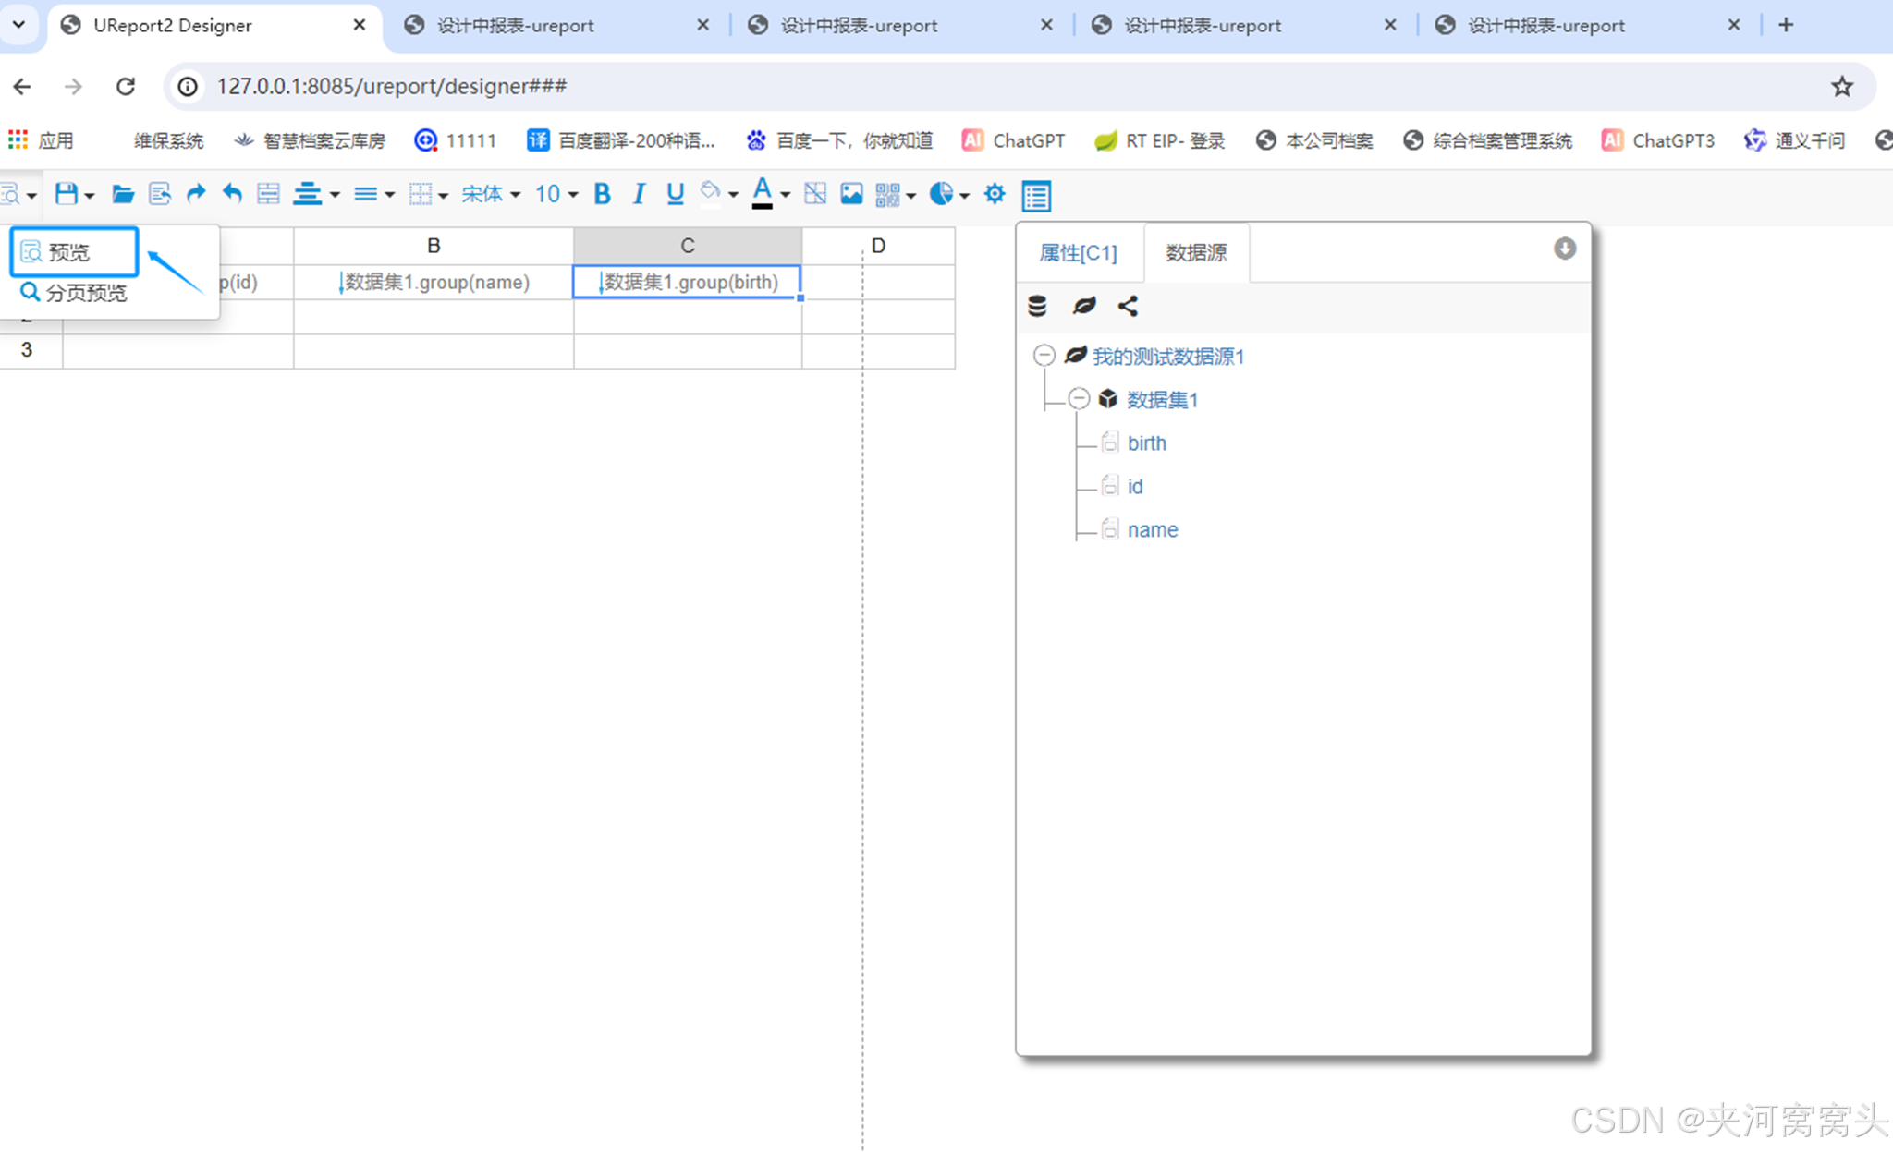This screenshot has height=1152, width=1893.
Task: Open the gear settings icon
Action: [995, 194]
